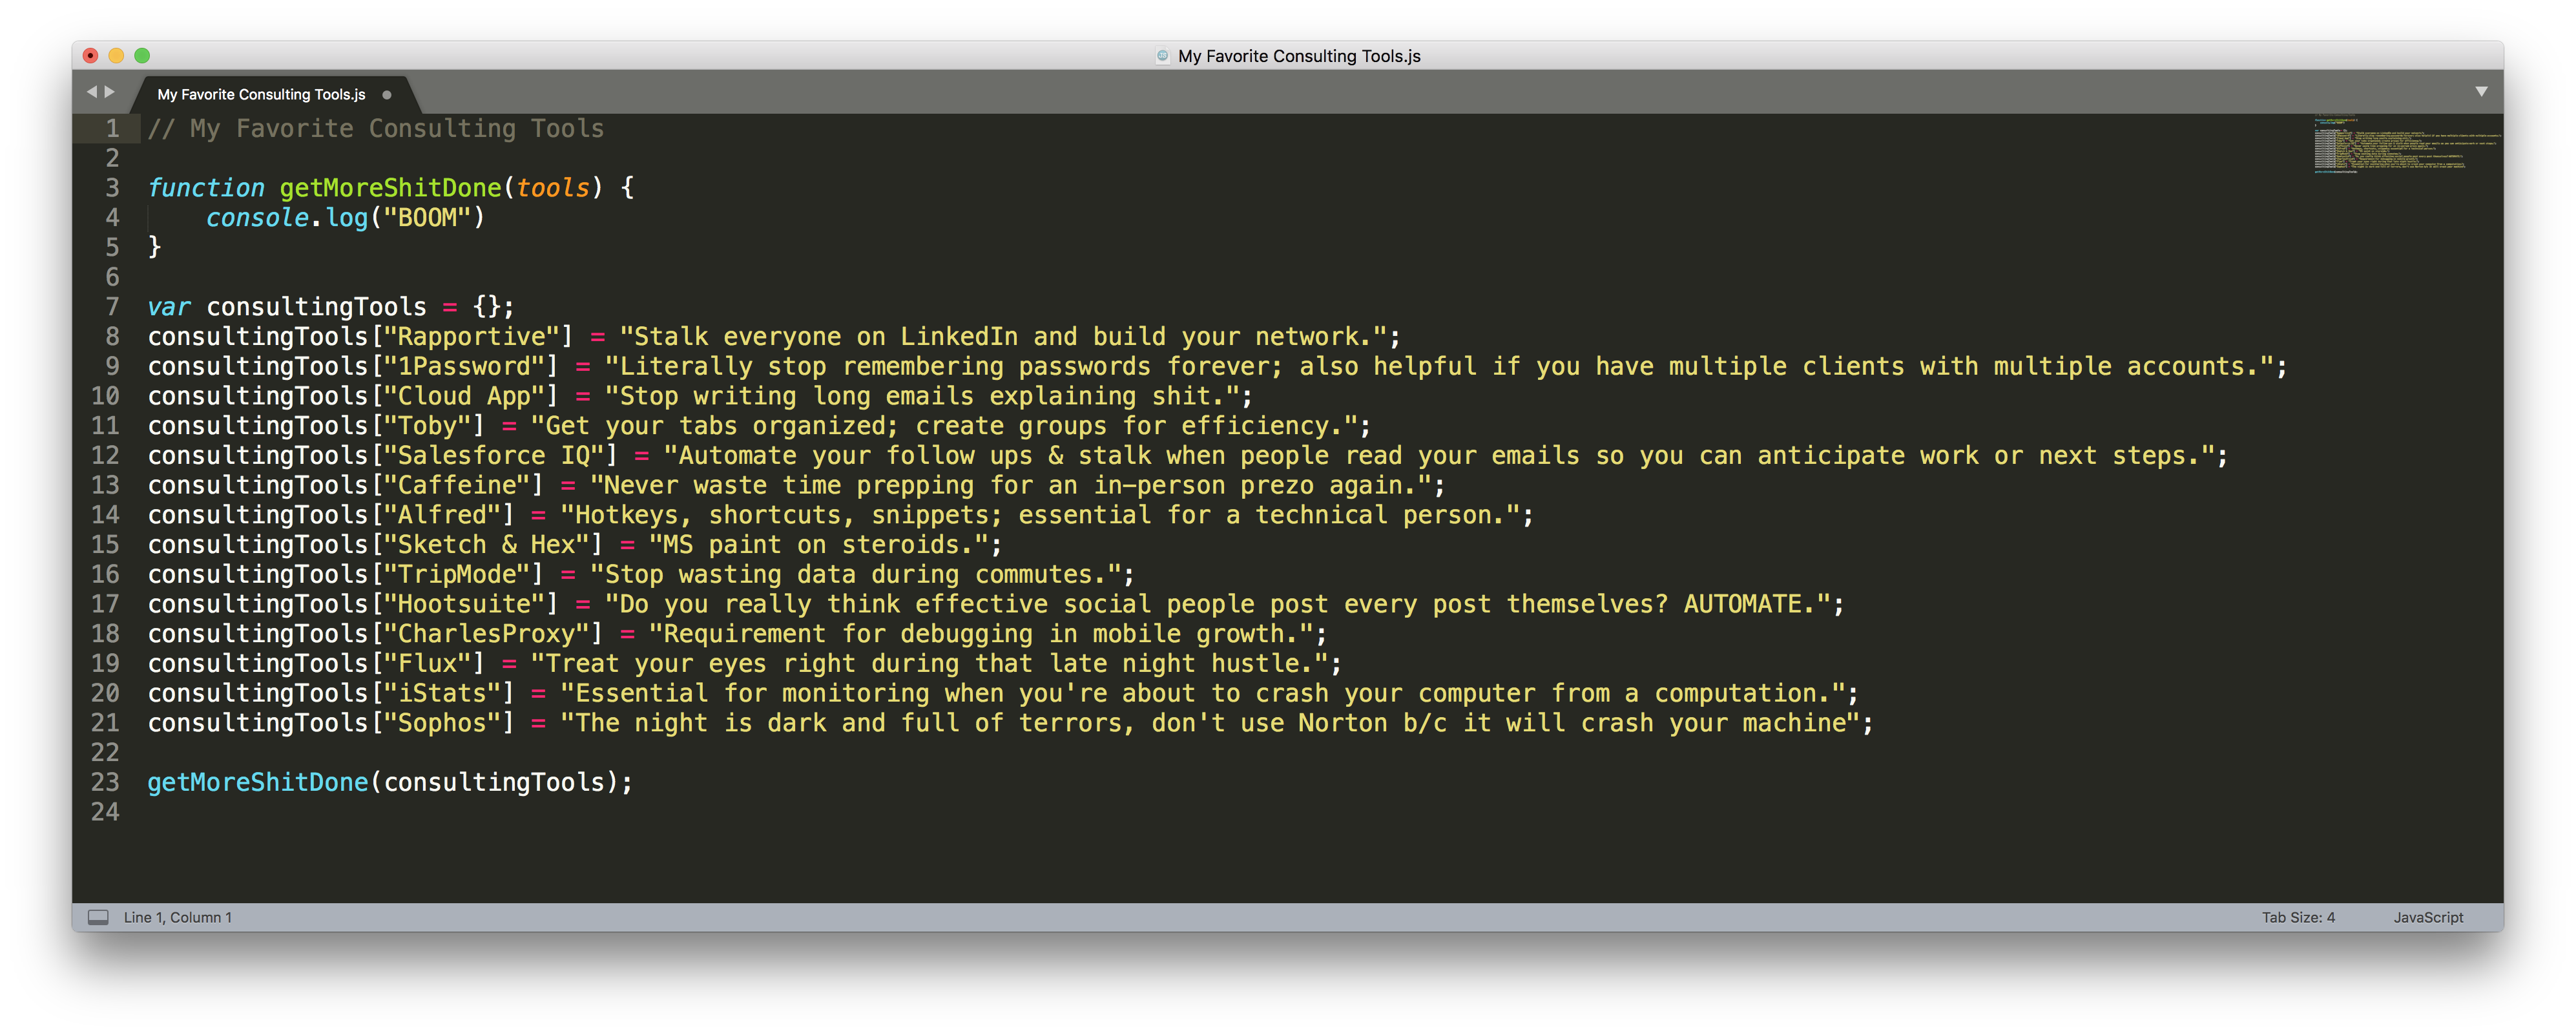Click line number 7 in the gutter
The width and height of the screenshot is (2576, 1035).
coord(112,307)
